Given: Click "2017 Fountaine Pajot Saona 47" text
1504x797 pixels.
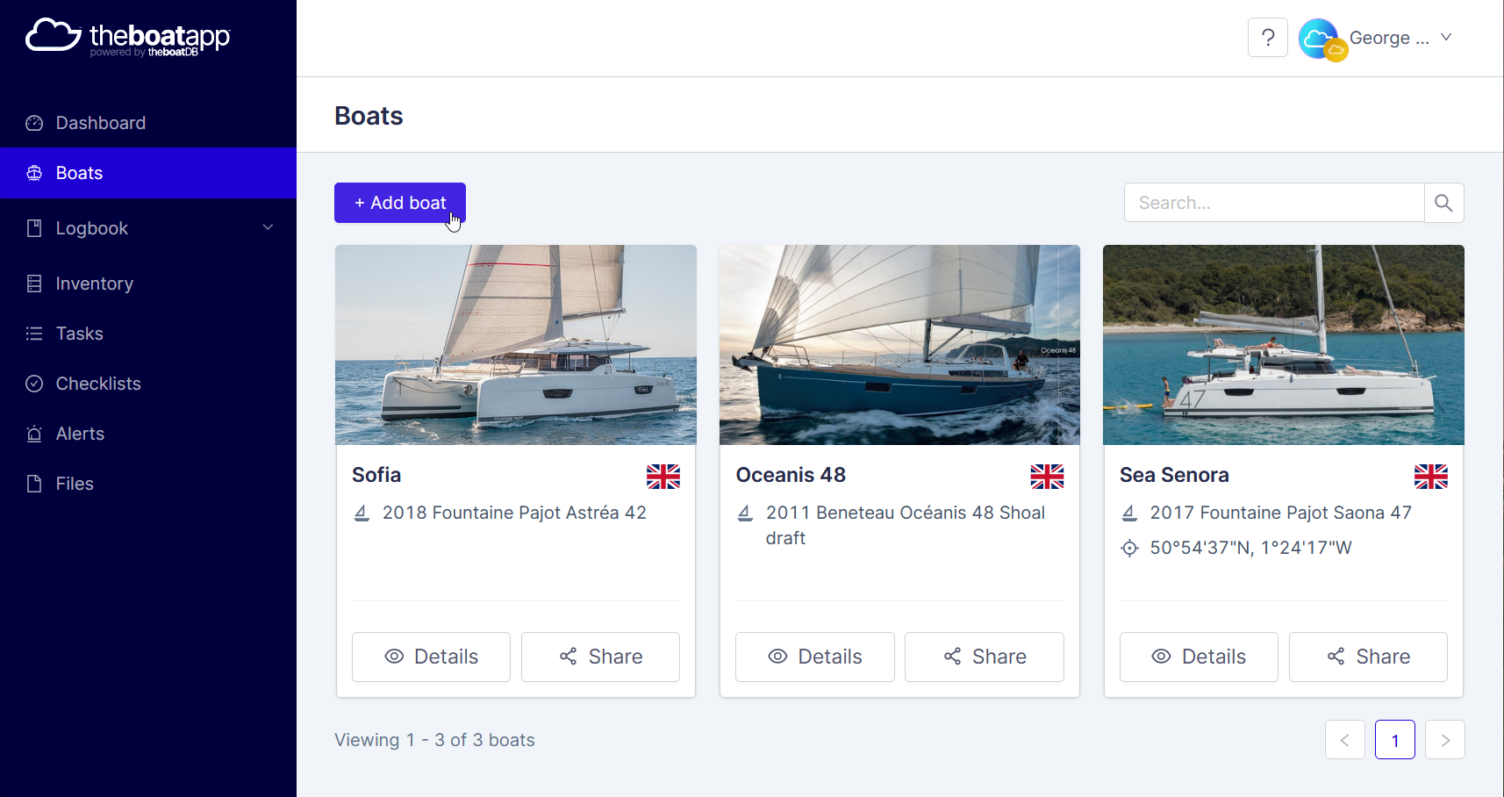Looking at the screenshot, I should [1281, 513].
